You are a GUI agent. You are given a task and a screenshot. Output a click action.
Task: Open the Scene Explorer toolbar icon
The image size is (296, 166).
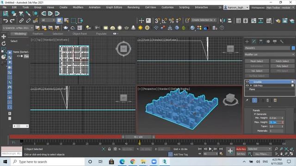(239, 20)
